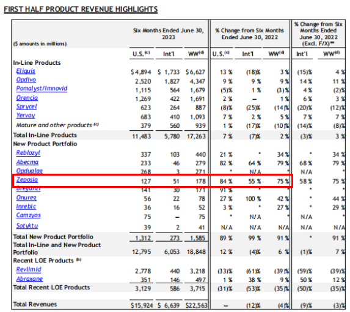
Task: Click the Orencia link
Action: pyautogui.click(x=27, y=98)
